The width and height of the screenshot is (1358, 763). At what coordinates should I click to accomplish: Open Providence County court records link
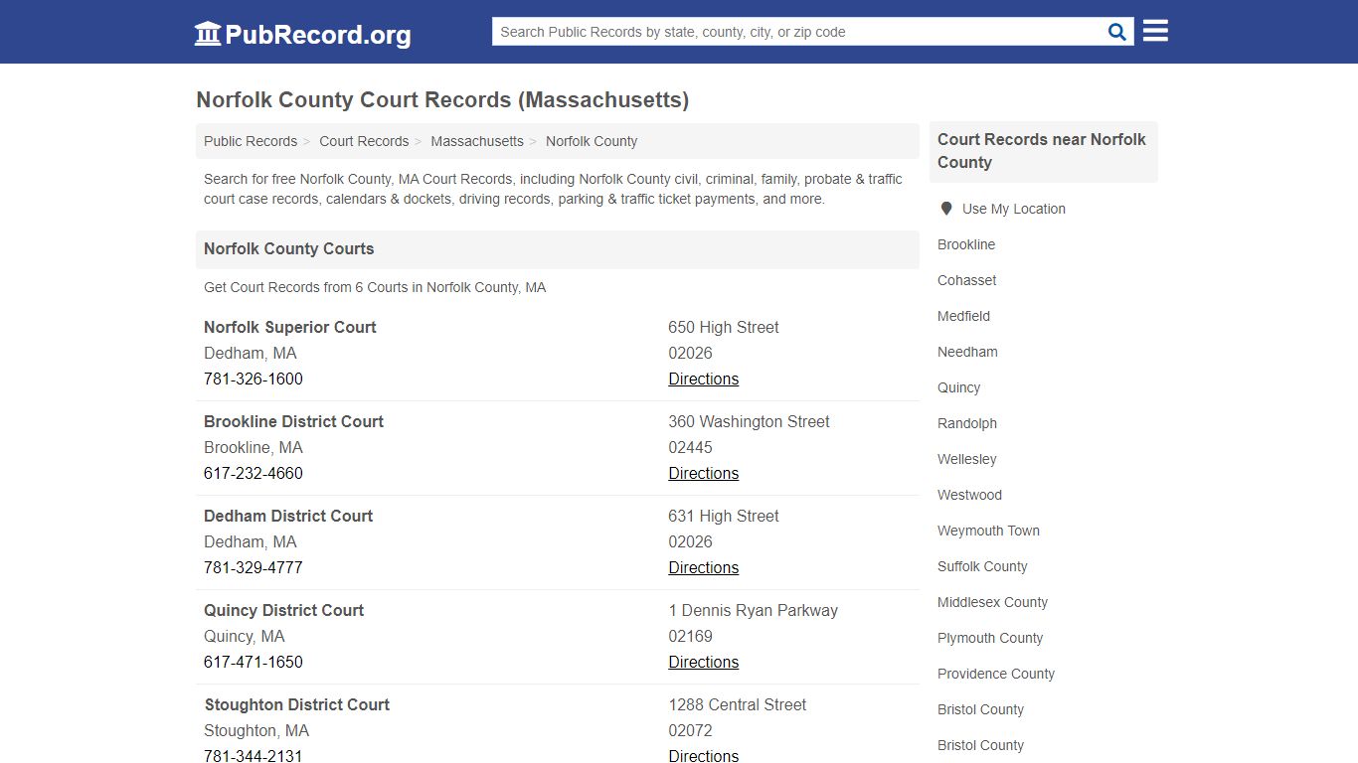[996, 674]
